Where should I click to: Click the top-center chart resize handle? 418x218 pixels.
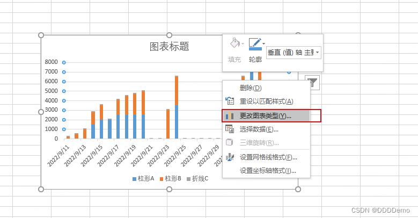(x=169, y=35)
